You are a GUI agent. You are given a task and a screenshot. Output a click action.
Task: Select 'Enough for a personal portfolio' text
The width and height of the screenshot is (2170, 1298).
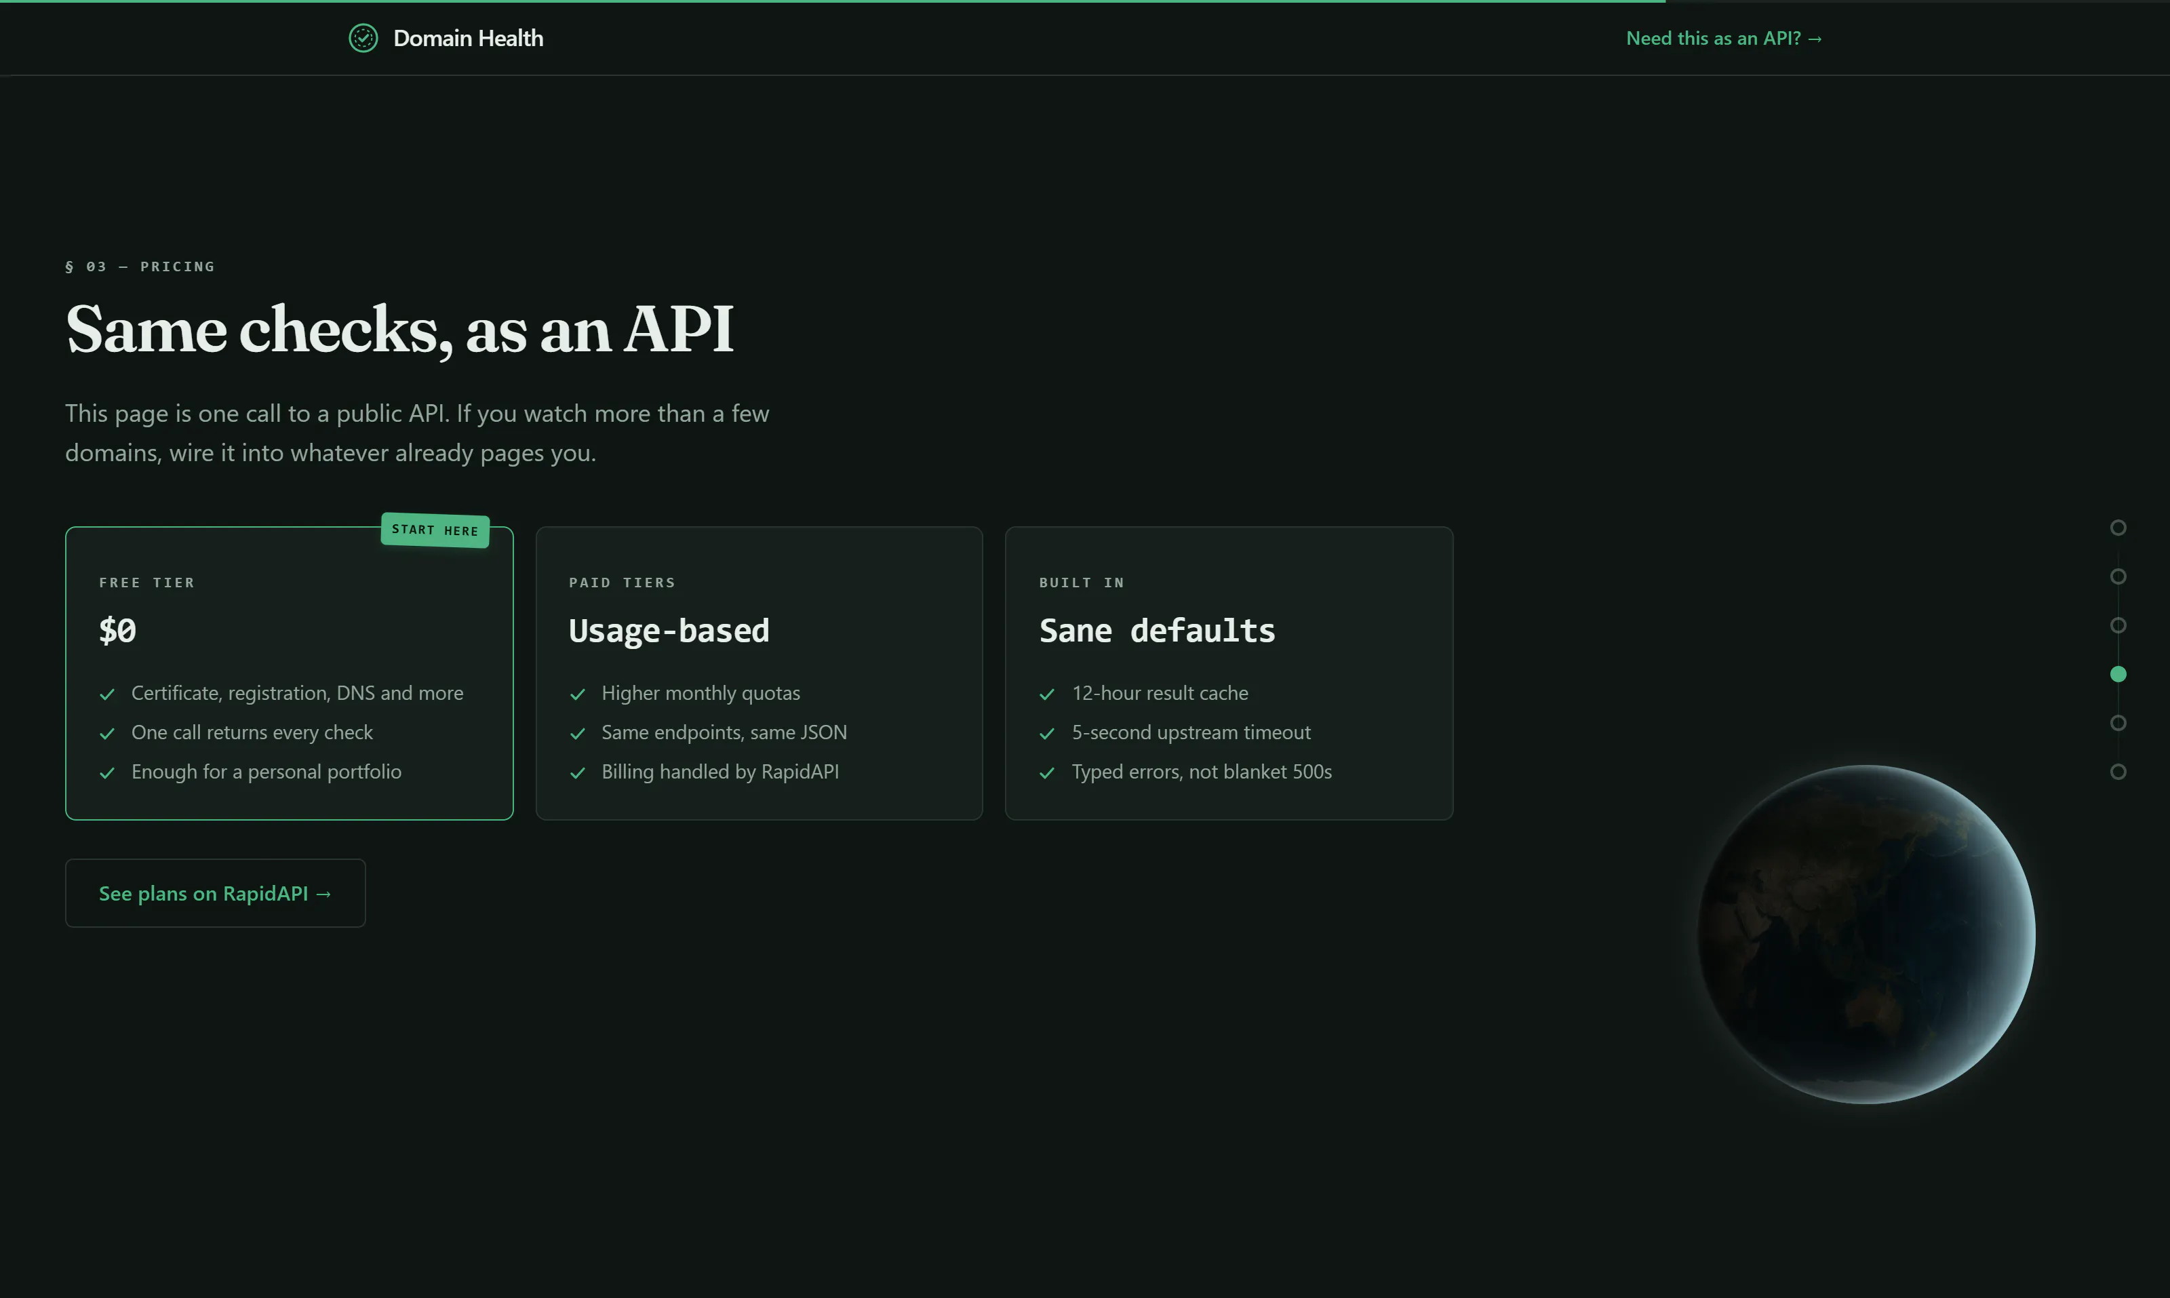click(267, 772)
